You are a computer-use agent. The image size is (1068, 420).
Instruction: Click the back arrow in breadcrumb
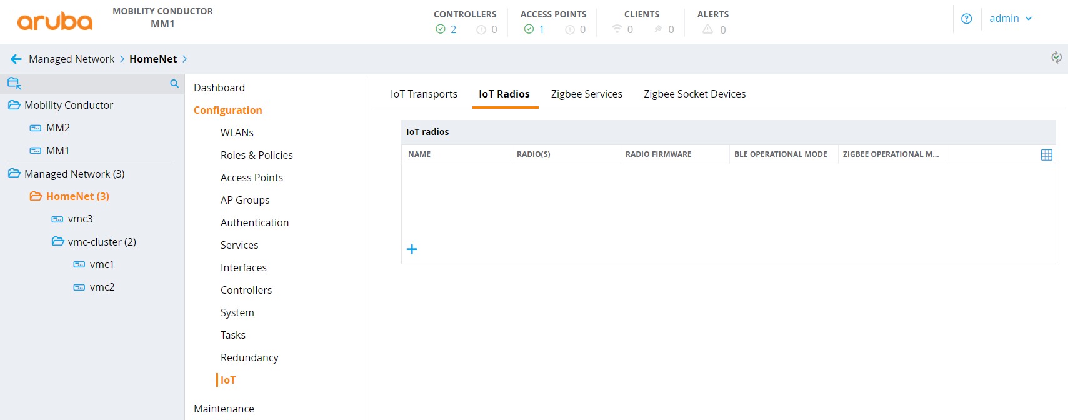point(16,59)
